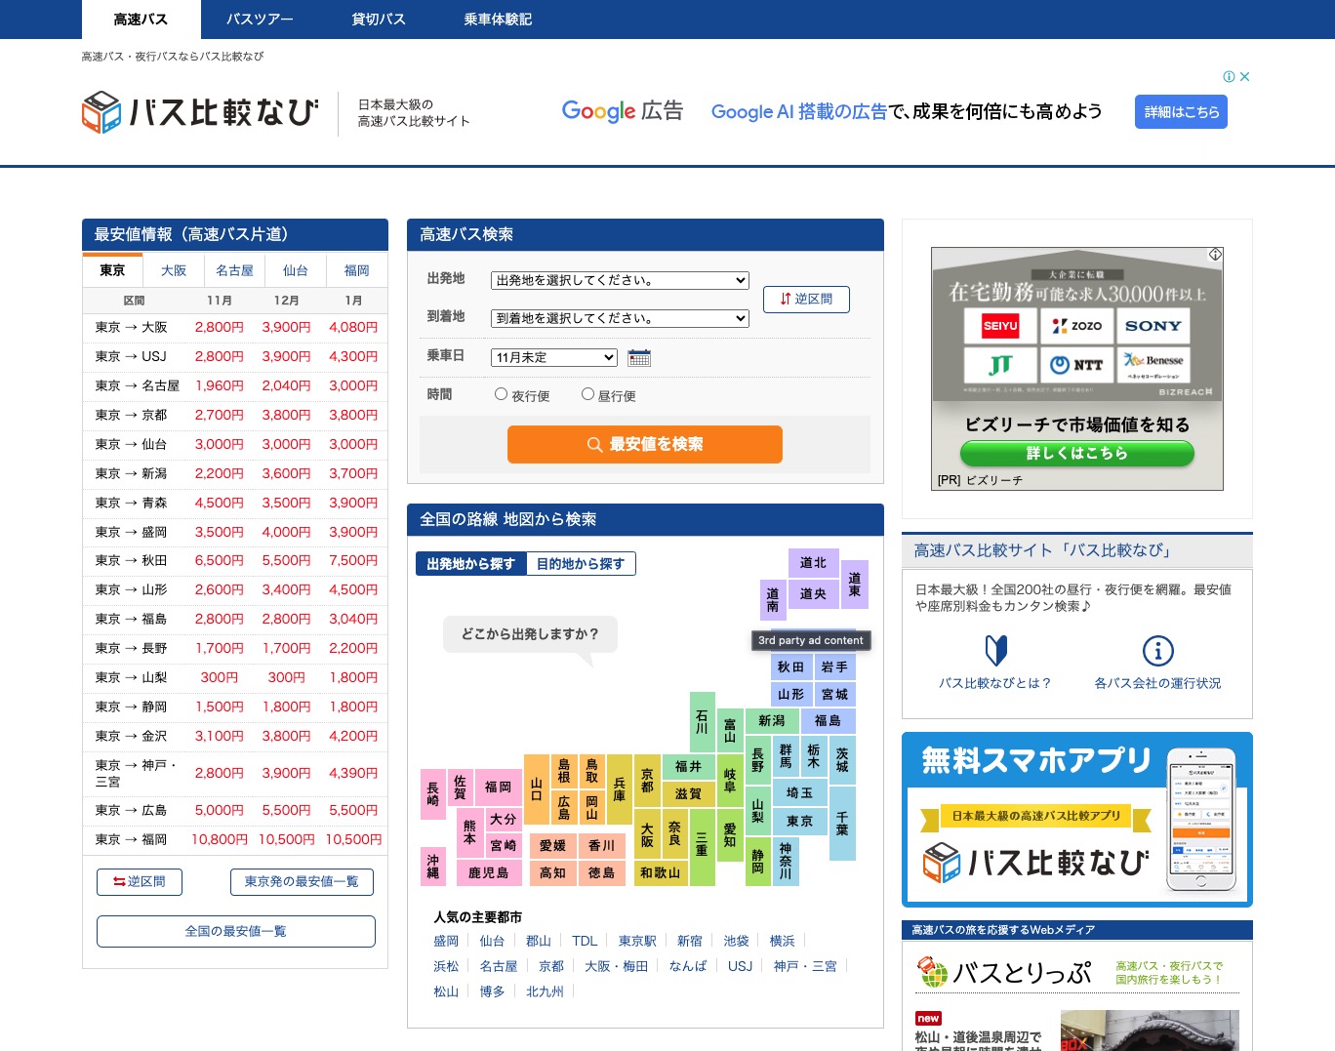Open the calendar date picker icon
The image size is (1335, 1051).
639,358
